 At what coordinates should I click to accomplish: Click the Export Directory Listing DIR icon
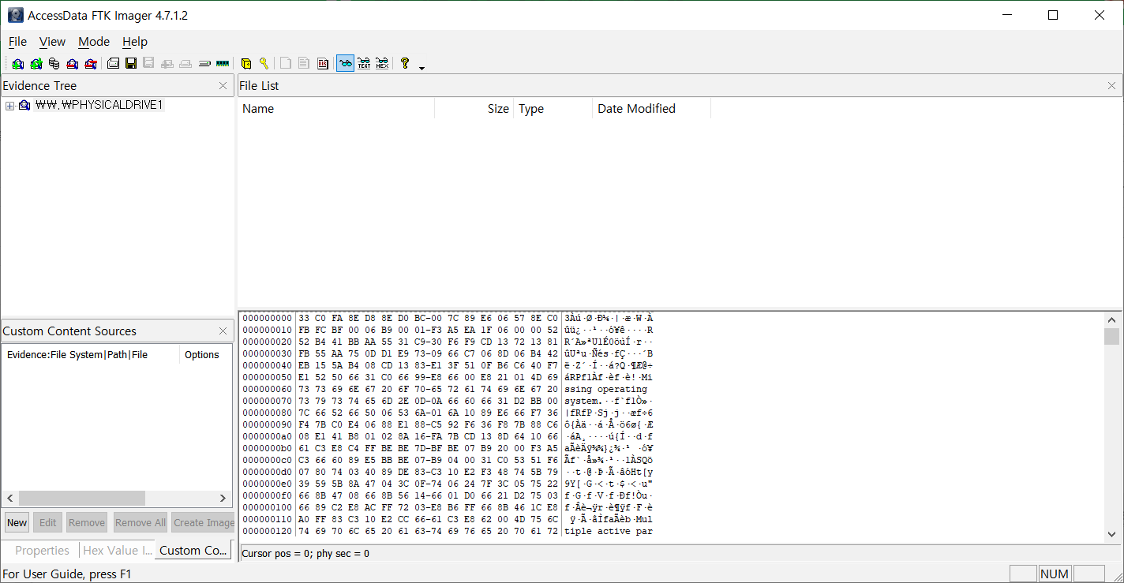coord(323,64)
